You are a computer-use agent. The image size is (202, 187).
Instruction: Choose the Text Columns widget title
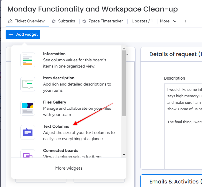(56, 126)
